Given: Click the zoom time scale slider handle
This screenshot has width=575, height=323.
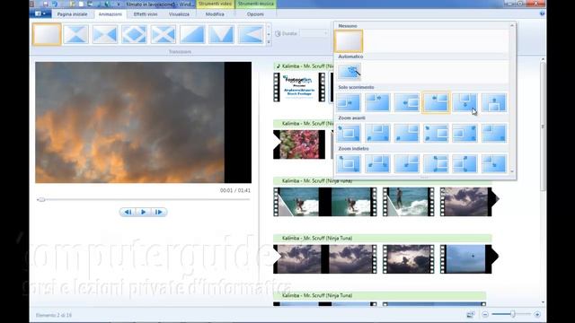Looking at the screenshot, I should pos(513,314).
